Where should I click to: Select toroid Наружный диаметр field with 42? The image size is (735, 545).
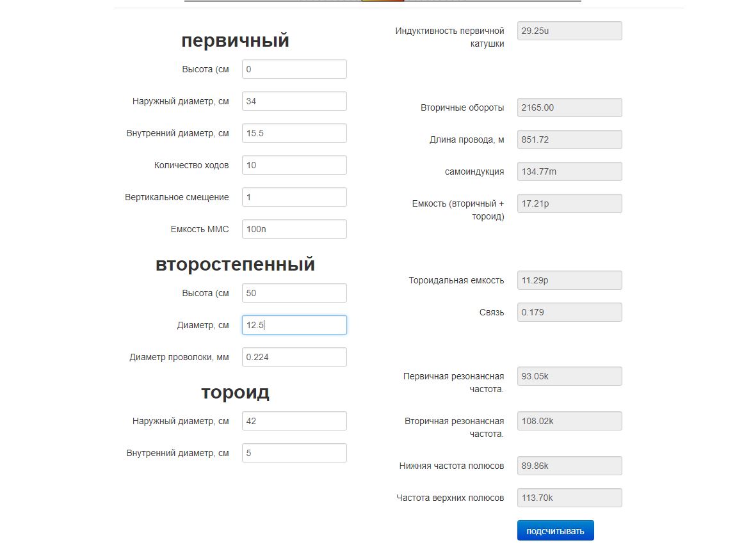pos(295,421)
